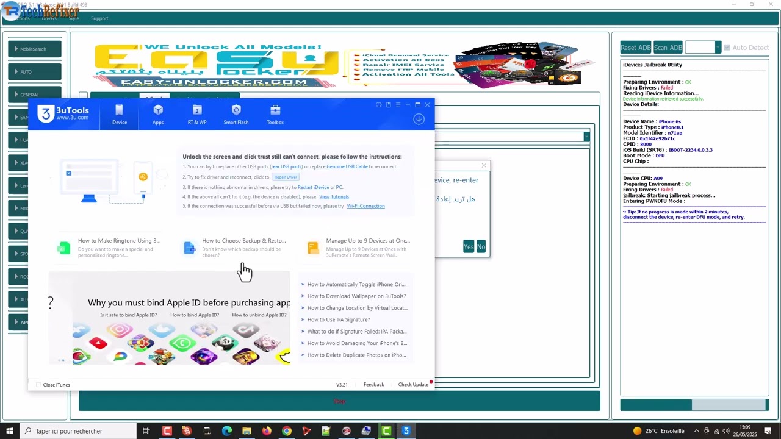Open Task View on the taskbar
Screen dimensions: 781x439
146,431
